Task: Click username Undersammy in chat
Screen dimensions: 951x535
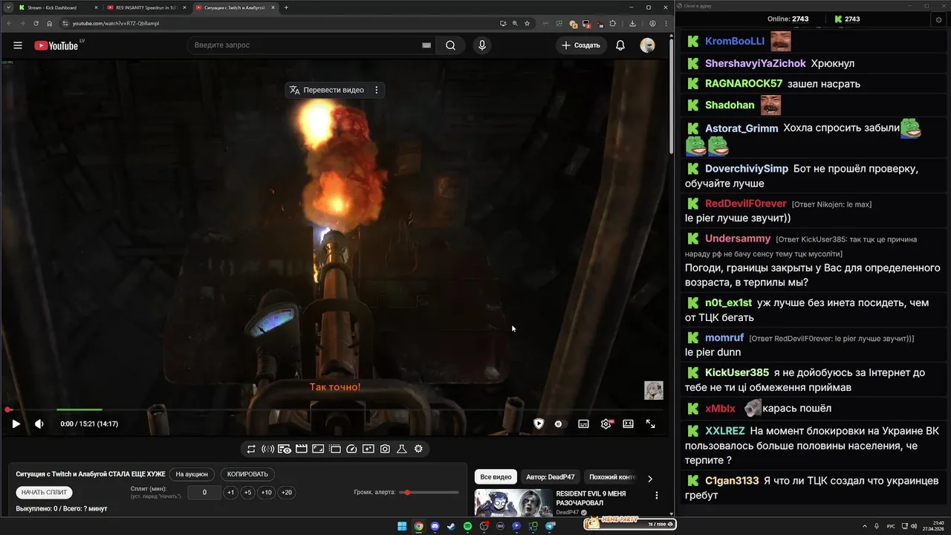Action: pos(738,239)
